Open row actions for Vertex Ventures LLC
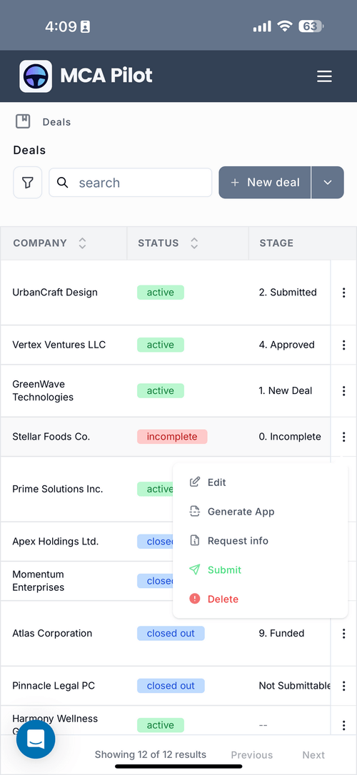The image size is (357, 775). (343, 345)
